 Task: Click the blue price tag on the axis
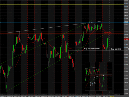126,23
